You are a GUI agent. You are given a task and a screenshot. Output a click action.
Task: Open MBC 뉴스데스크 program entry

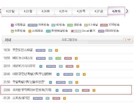coord(22,58)
